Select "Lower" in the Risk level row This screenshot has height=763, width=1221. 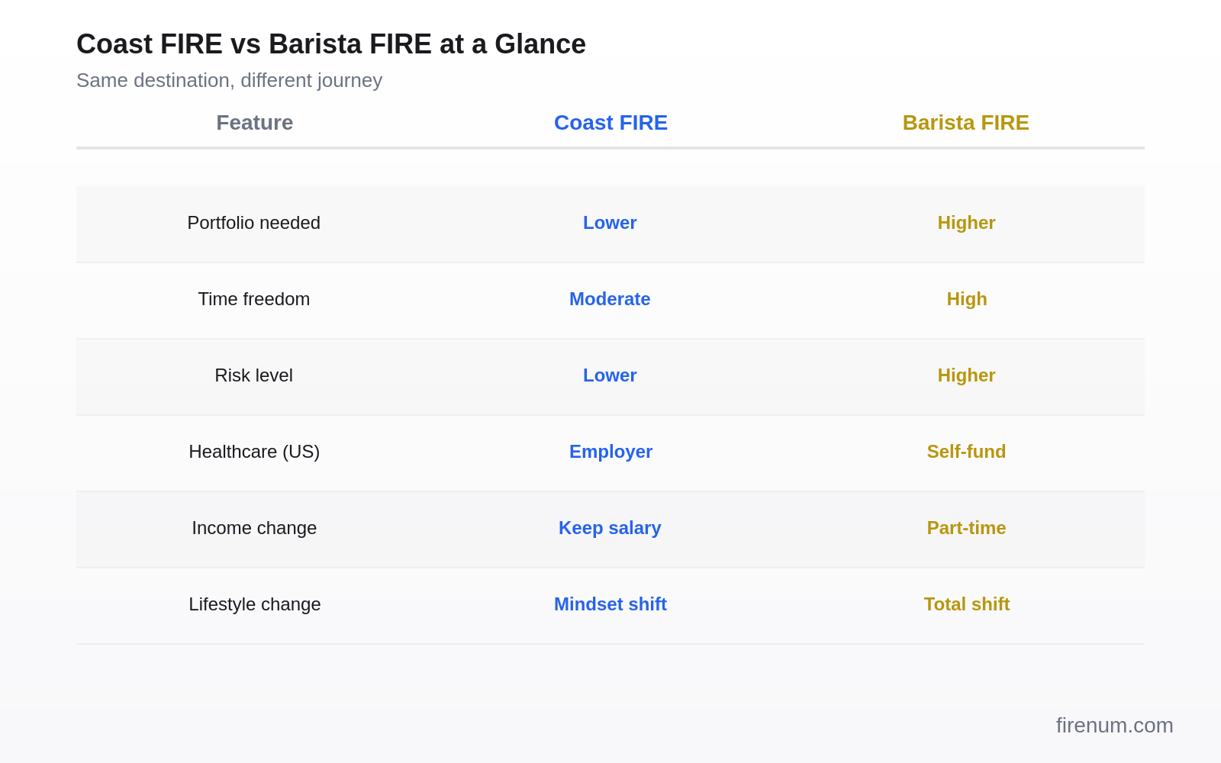click(x=610, y=375)
